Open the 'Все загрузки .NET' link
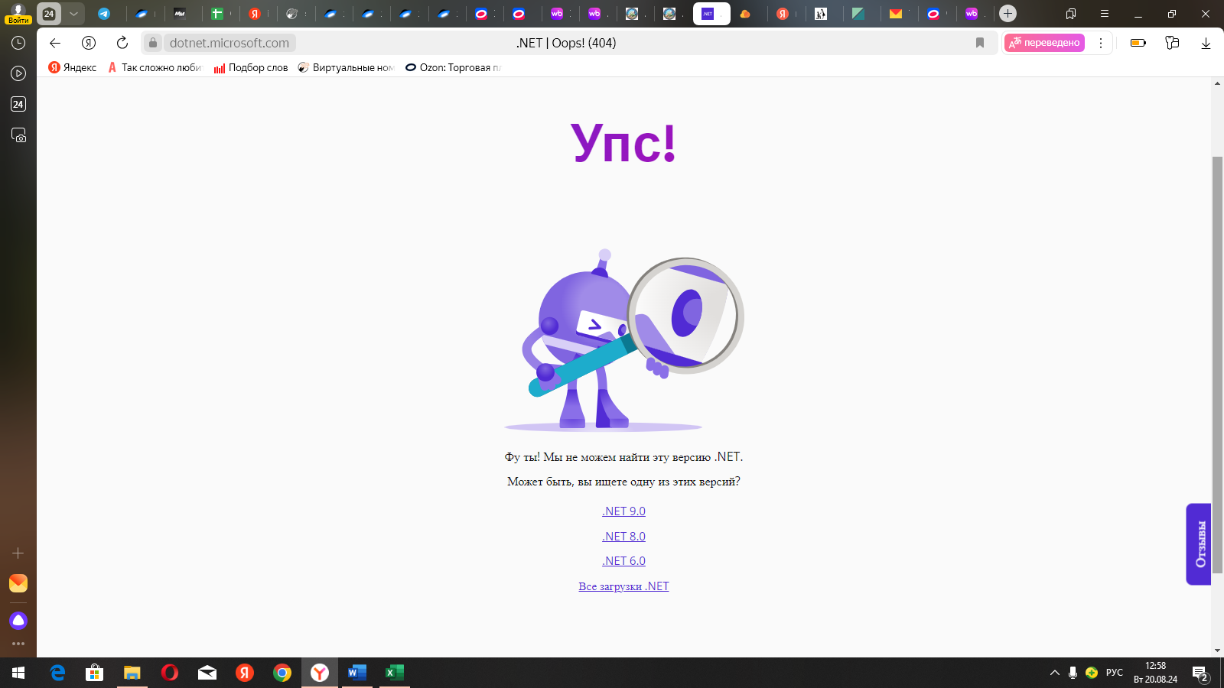Image resolution: width=1224 pixels, height=688 pixels. click(x=623, y=586)
